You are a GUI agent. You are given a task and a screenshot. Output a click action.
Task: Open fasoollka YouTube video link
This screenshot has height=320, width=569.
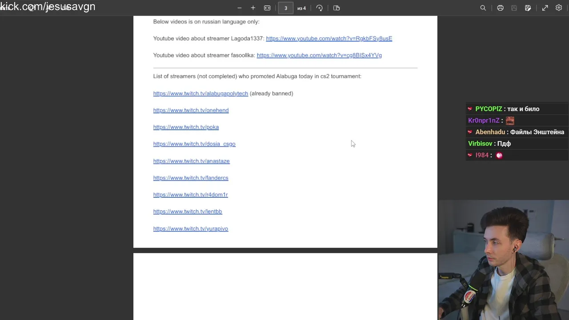click(319, 56)
